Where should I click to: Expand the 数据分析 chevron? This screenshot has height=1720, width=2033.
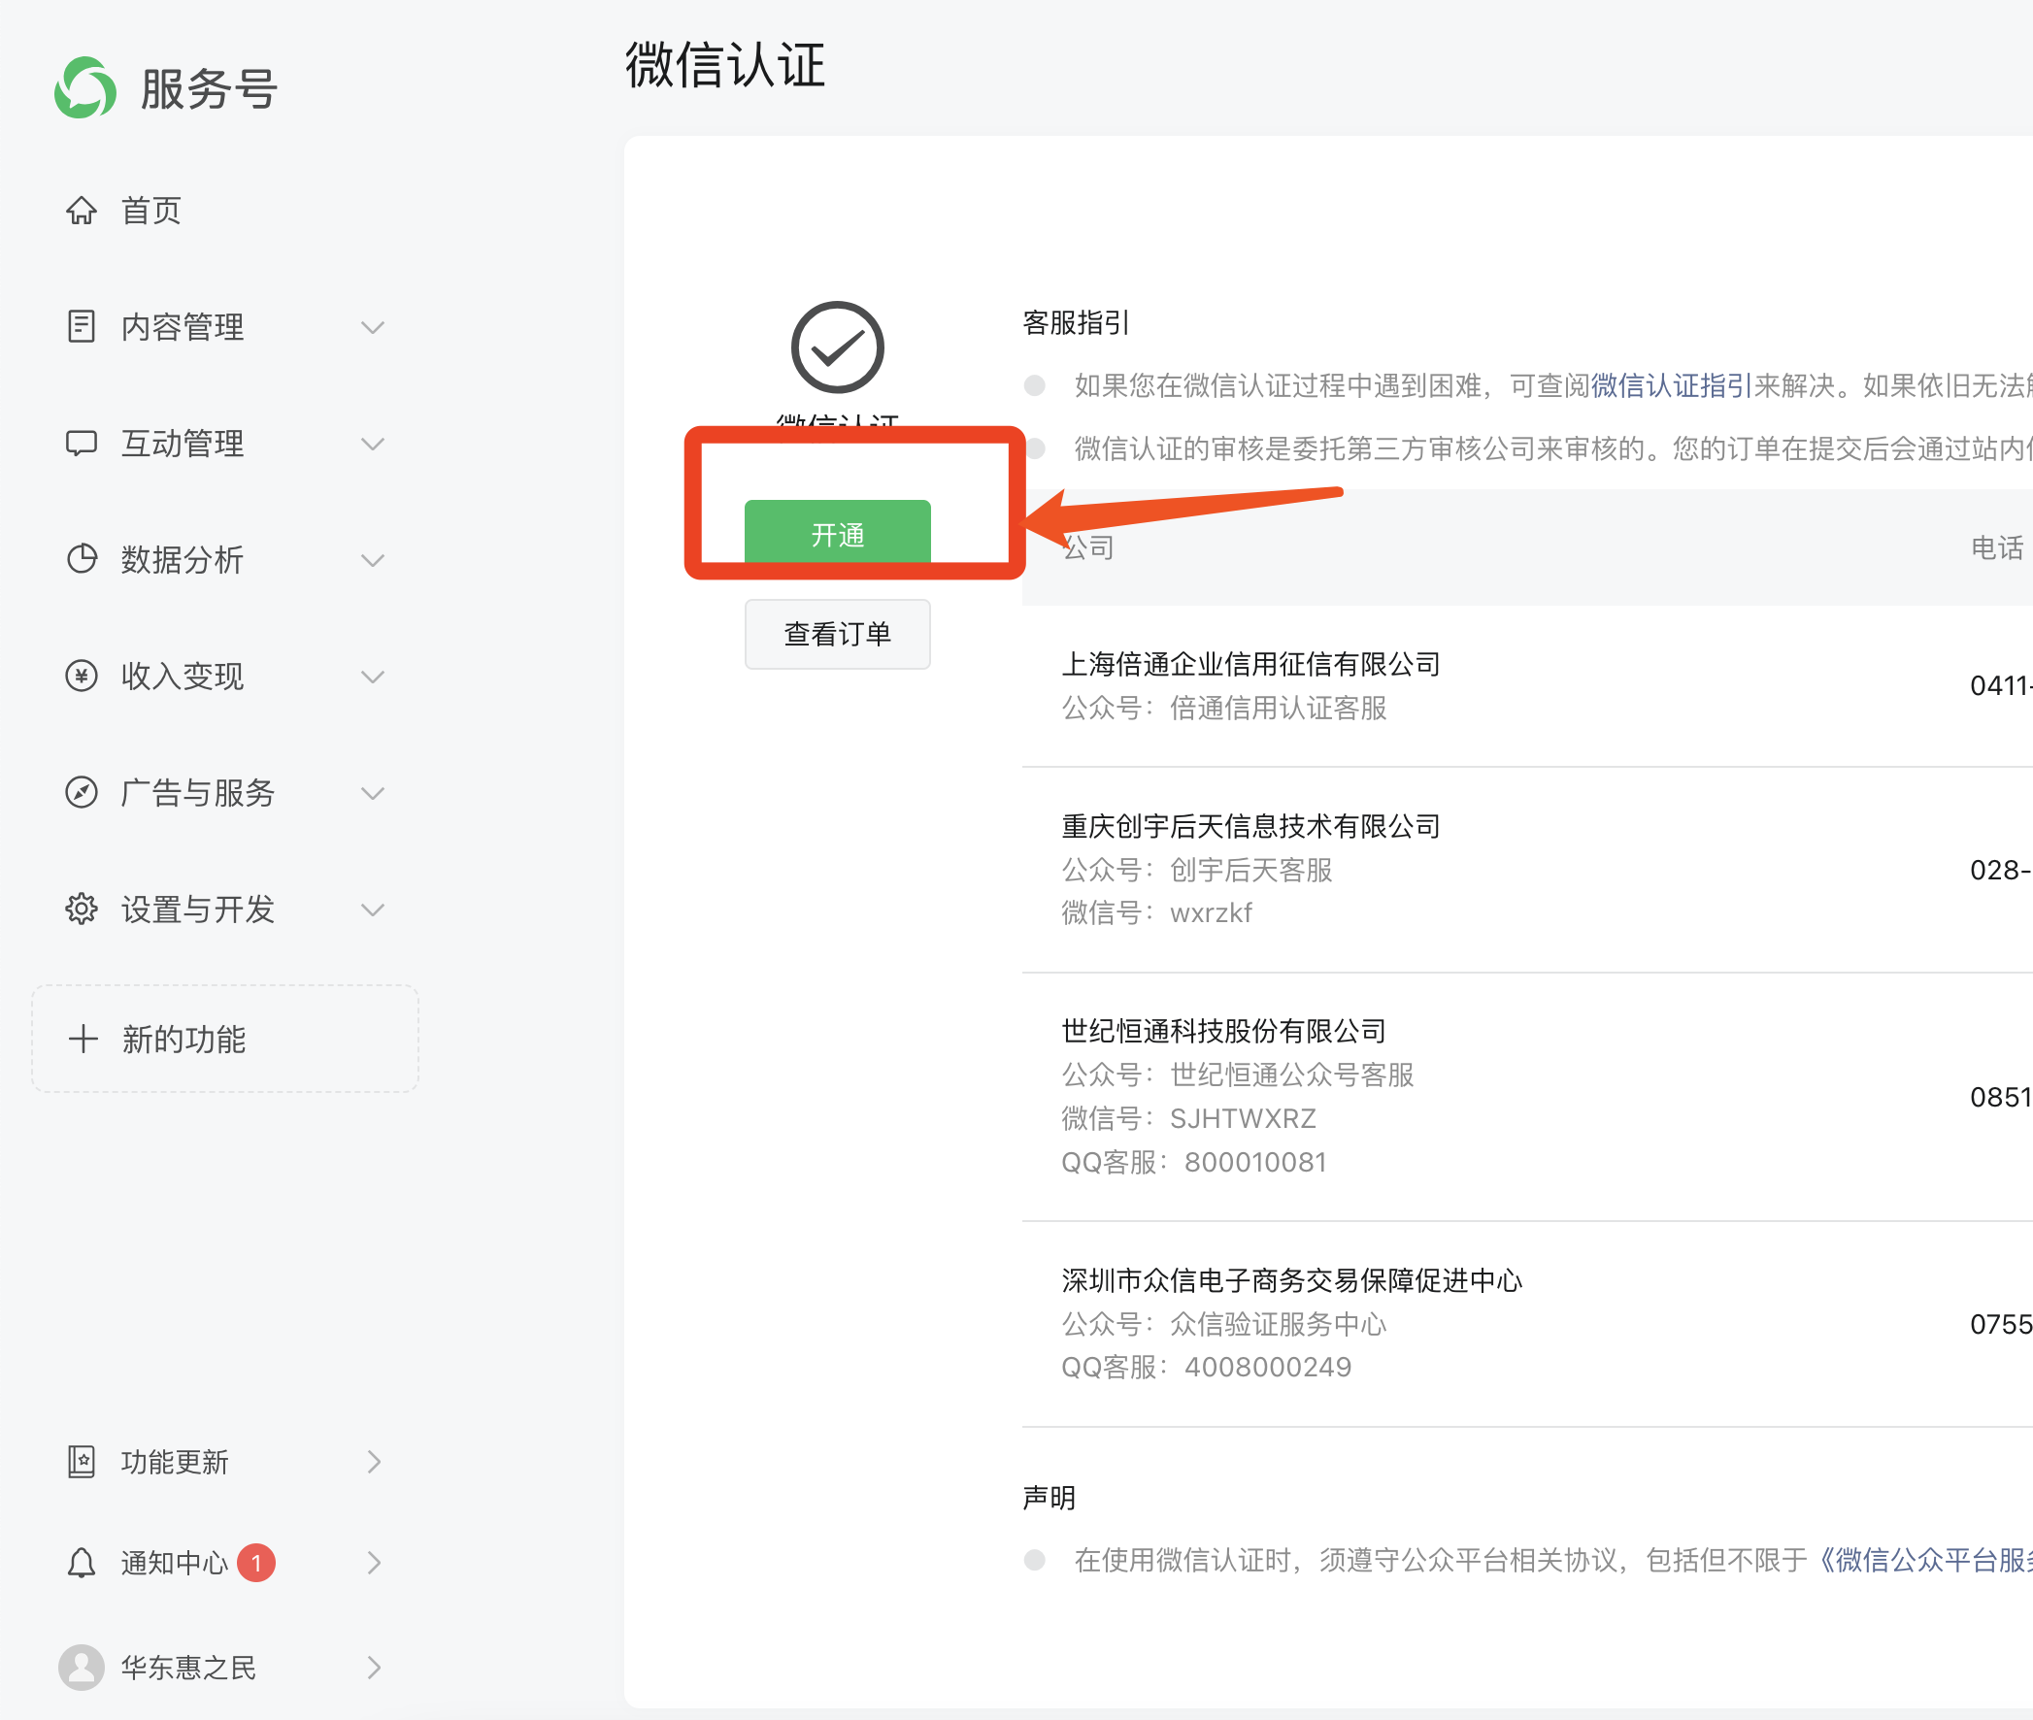(x=373, y=561)
